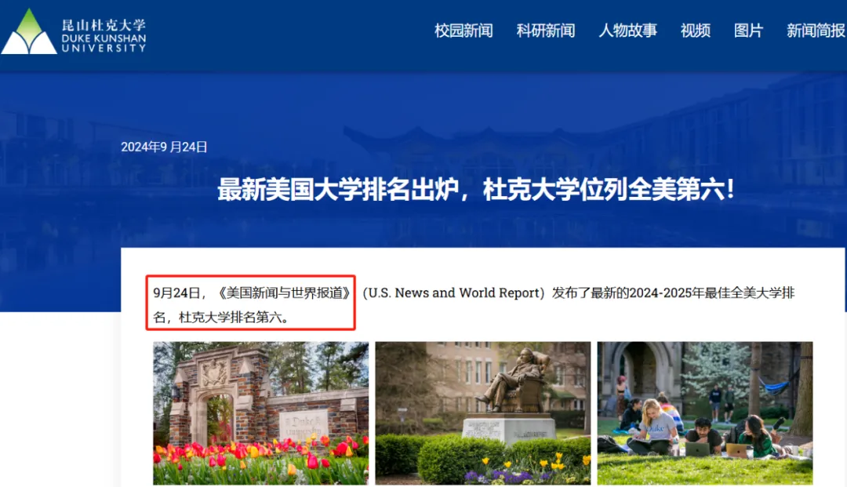Open the Duke stone gate tulips photo
This screenshot has width=847, height=487.
(x=261, y=413)
